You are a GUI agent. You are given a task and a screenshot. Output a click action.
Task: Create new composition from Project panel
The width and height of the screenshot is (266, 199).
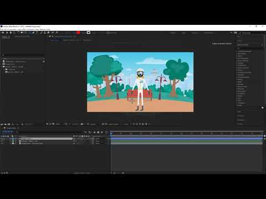tap(9, 124)
